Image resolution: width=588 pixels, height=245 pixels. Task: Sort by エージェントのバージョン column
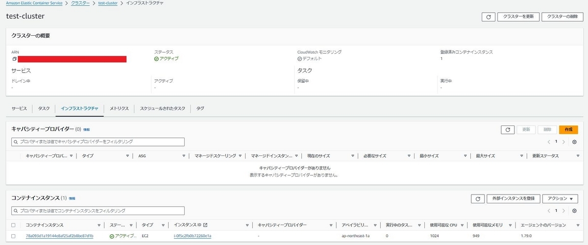(x=577, y=225)
